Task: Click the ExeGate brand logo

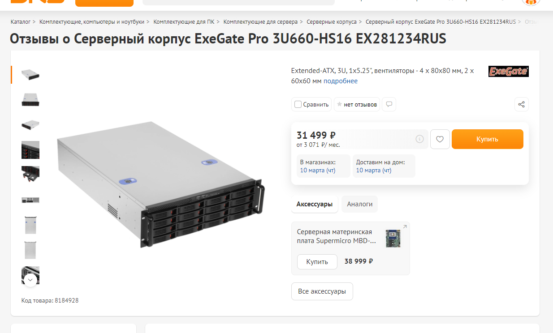Action: click(x=509, y=72)
